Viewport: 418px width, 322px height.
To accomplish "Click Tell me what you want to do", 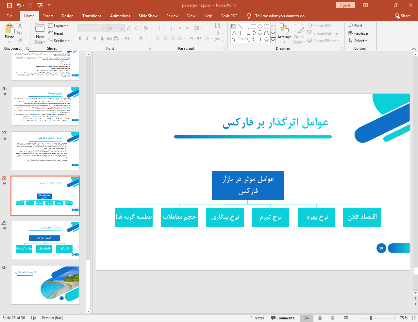I will (280, 16).
